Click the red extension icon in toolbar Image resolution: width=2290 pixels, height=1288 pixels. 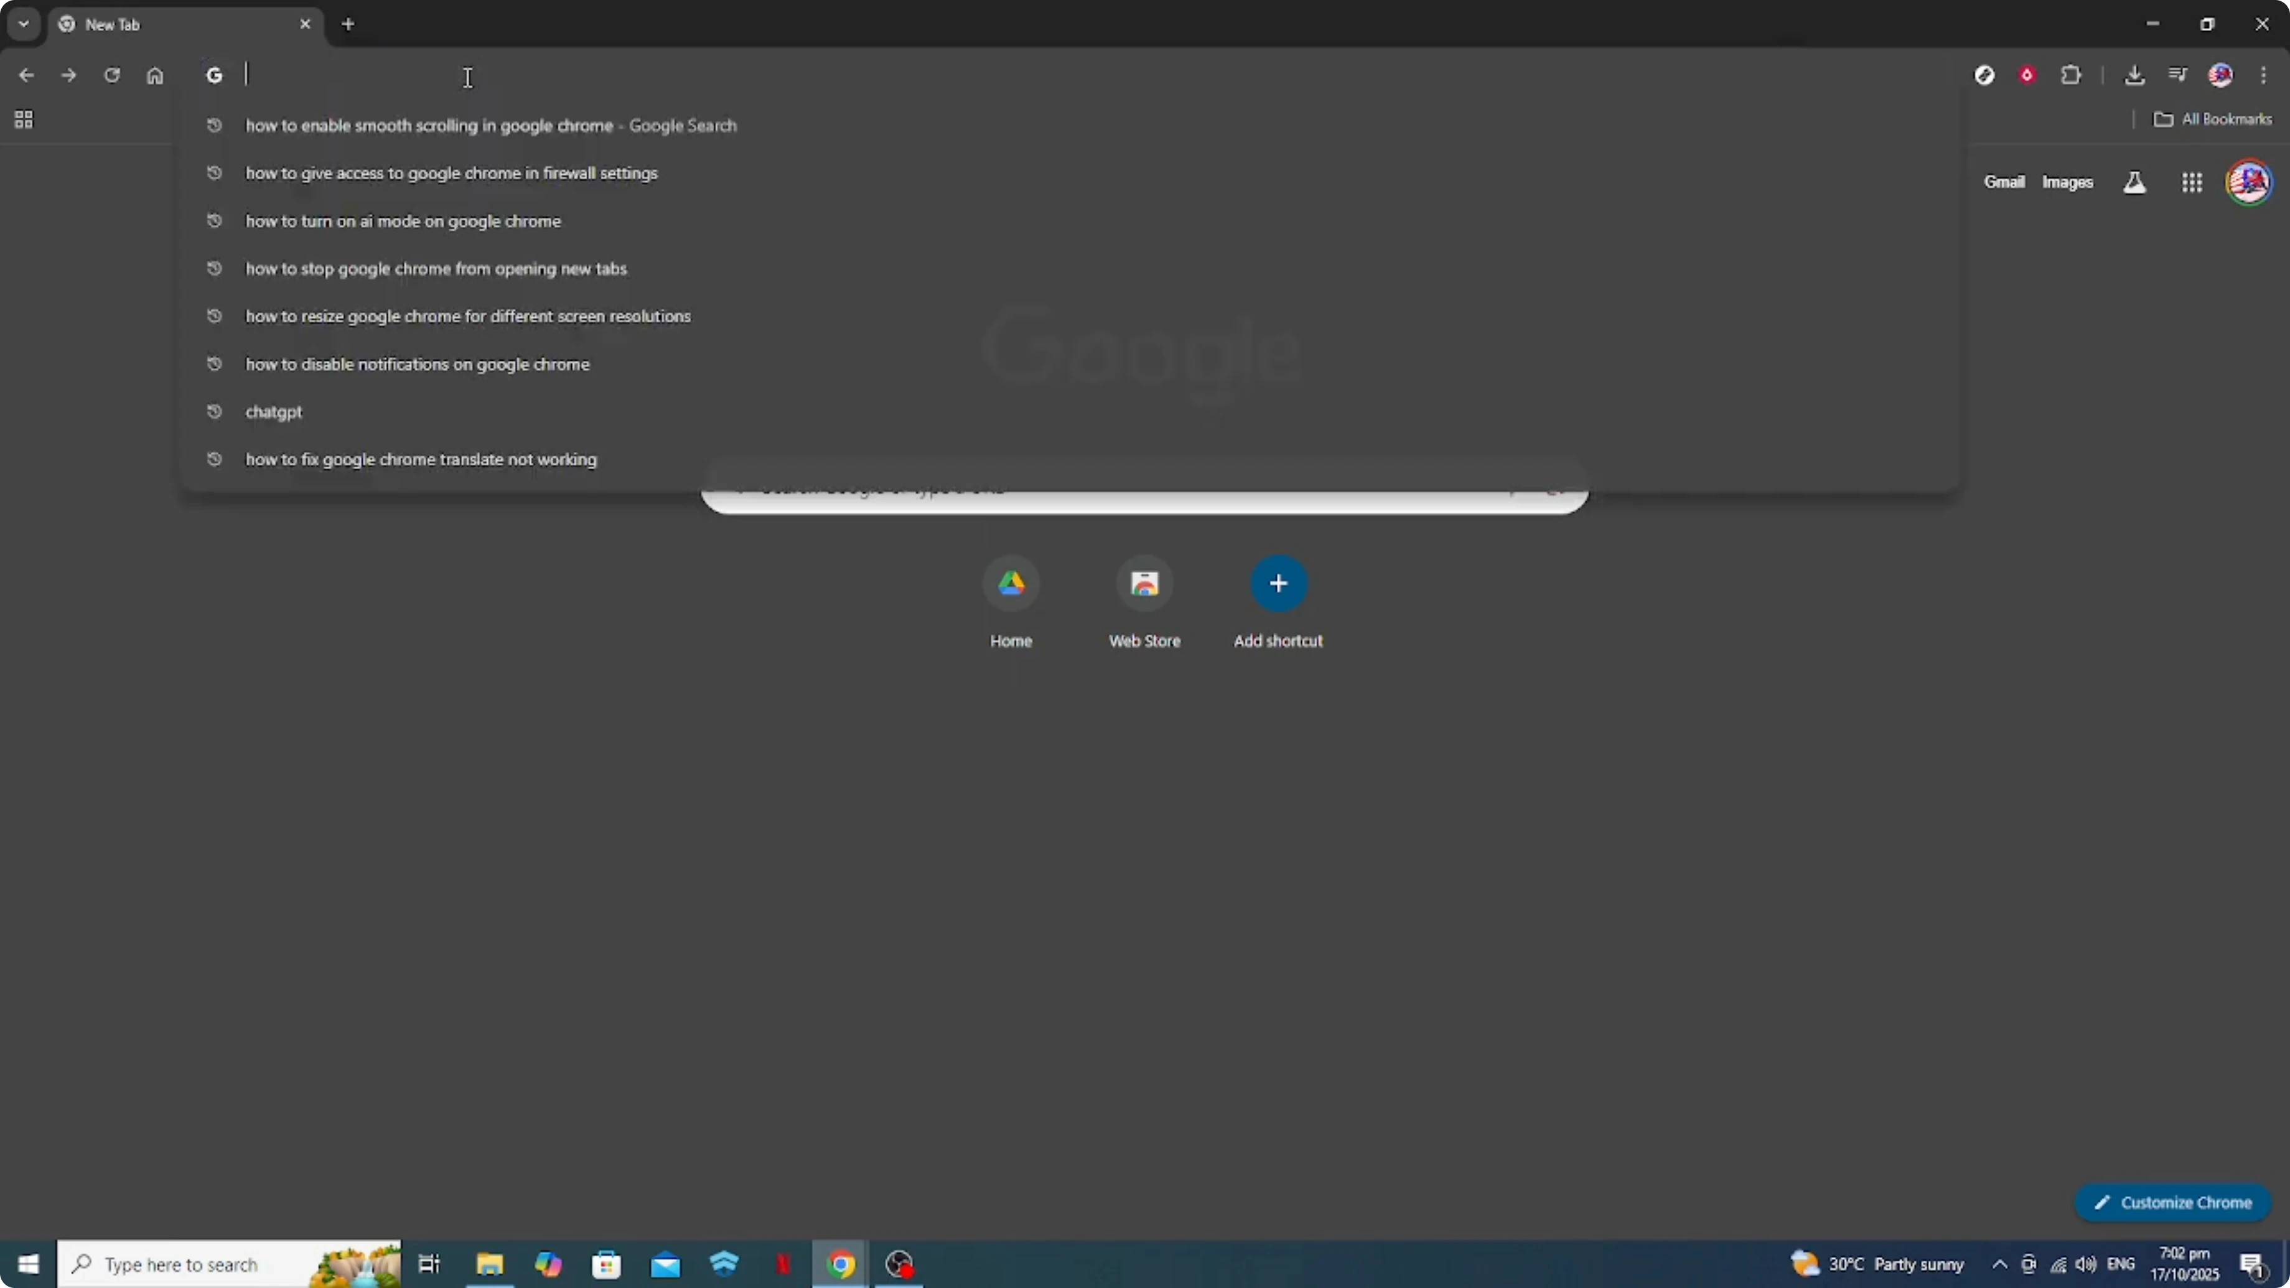(x=2028, y=75)
